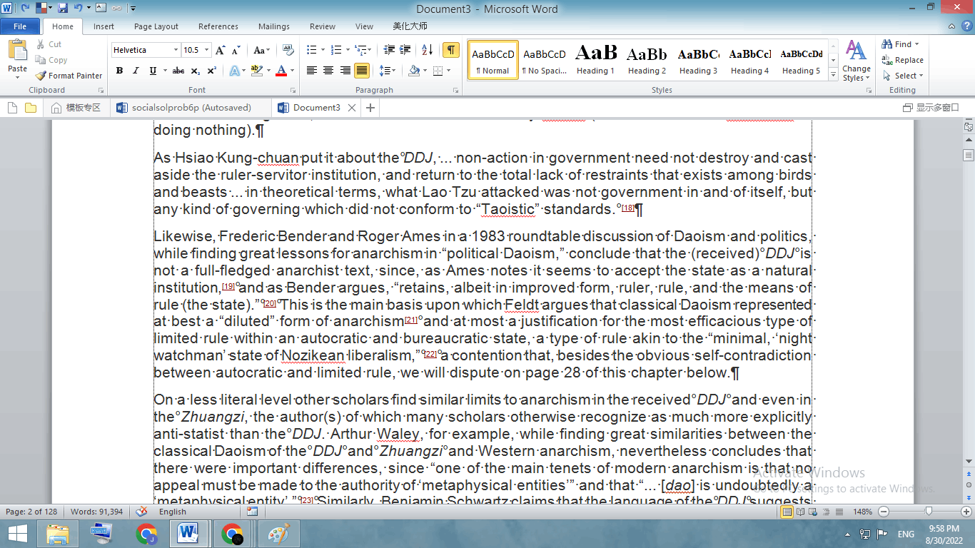Image resolution: width=975 pixels, height=548 pixels.
Task: Click the Shrink Font icon
Action: coord(236,50)
